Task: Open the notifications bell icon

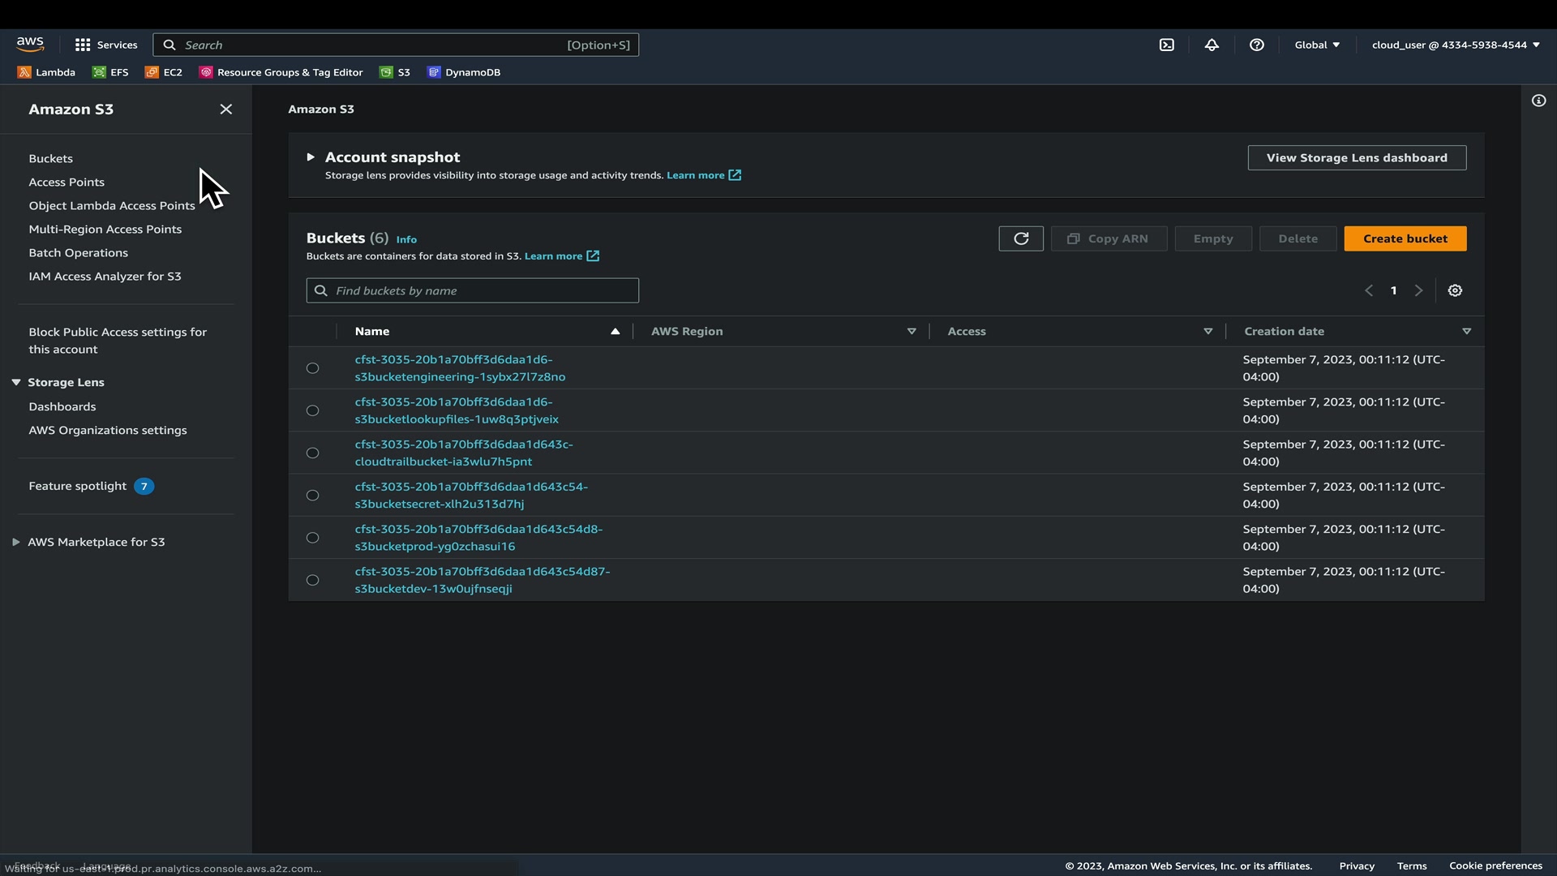Action: point(1212,45)
